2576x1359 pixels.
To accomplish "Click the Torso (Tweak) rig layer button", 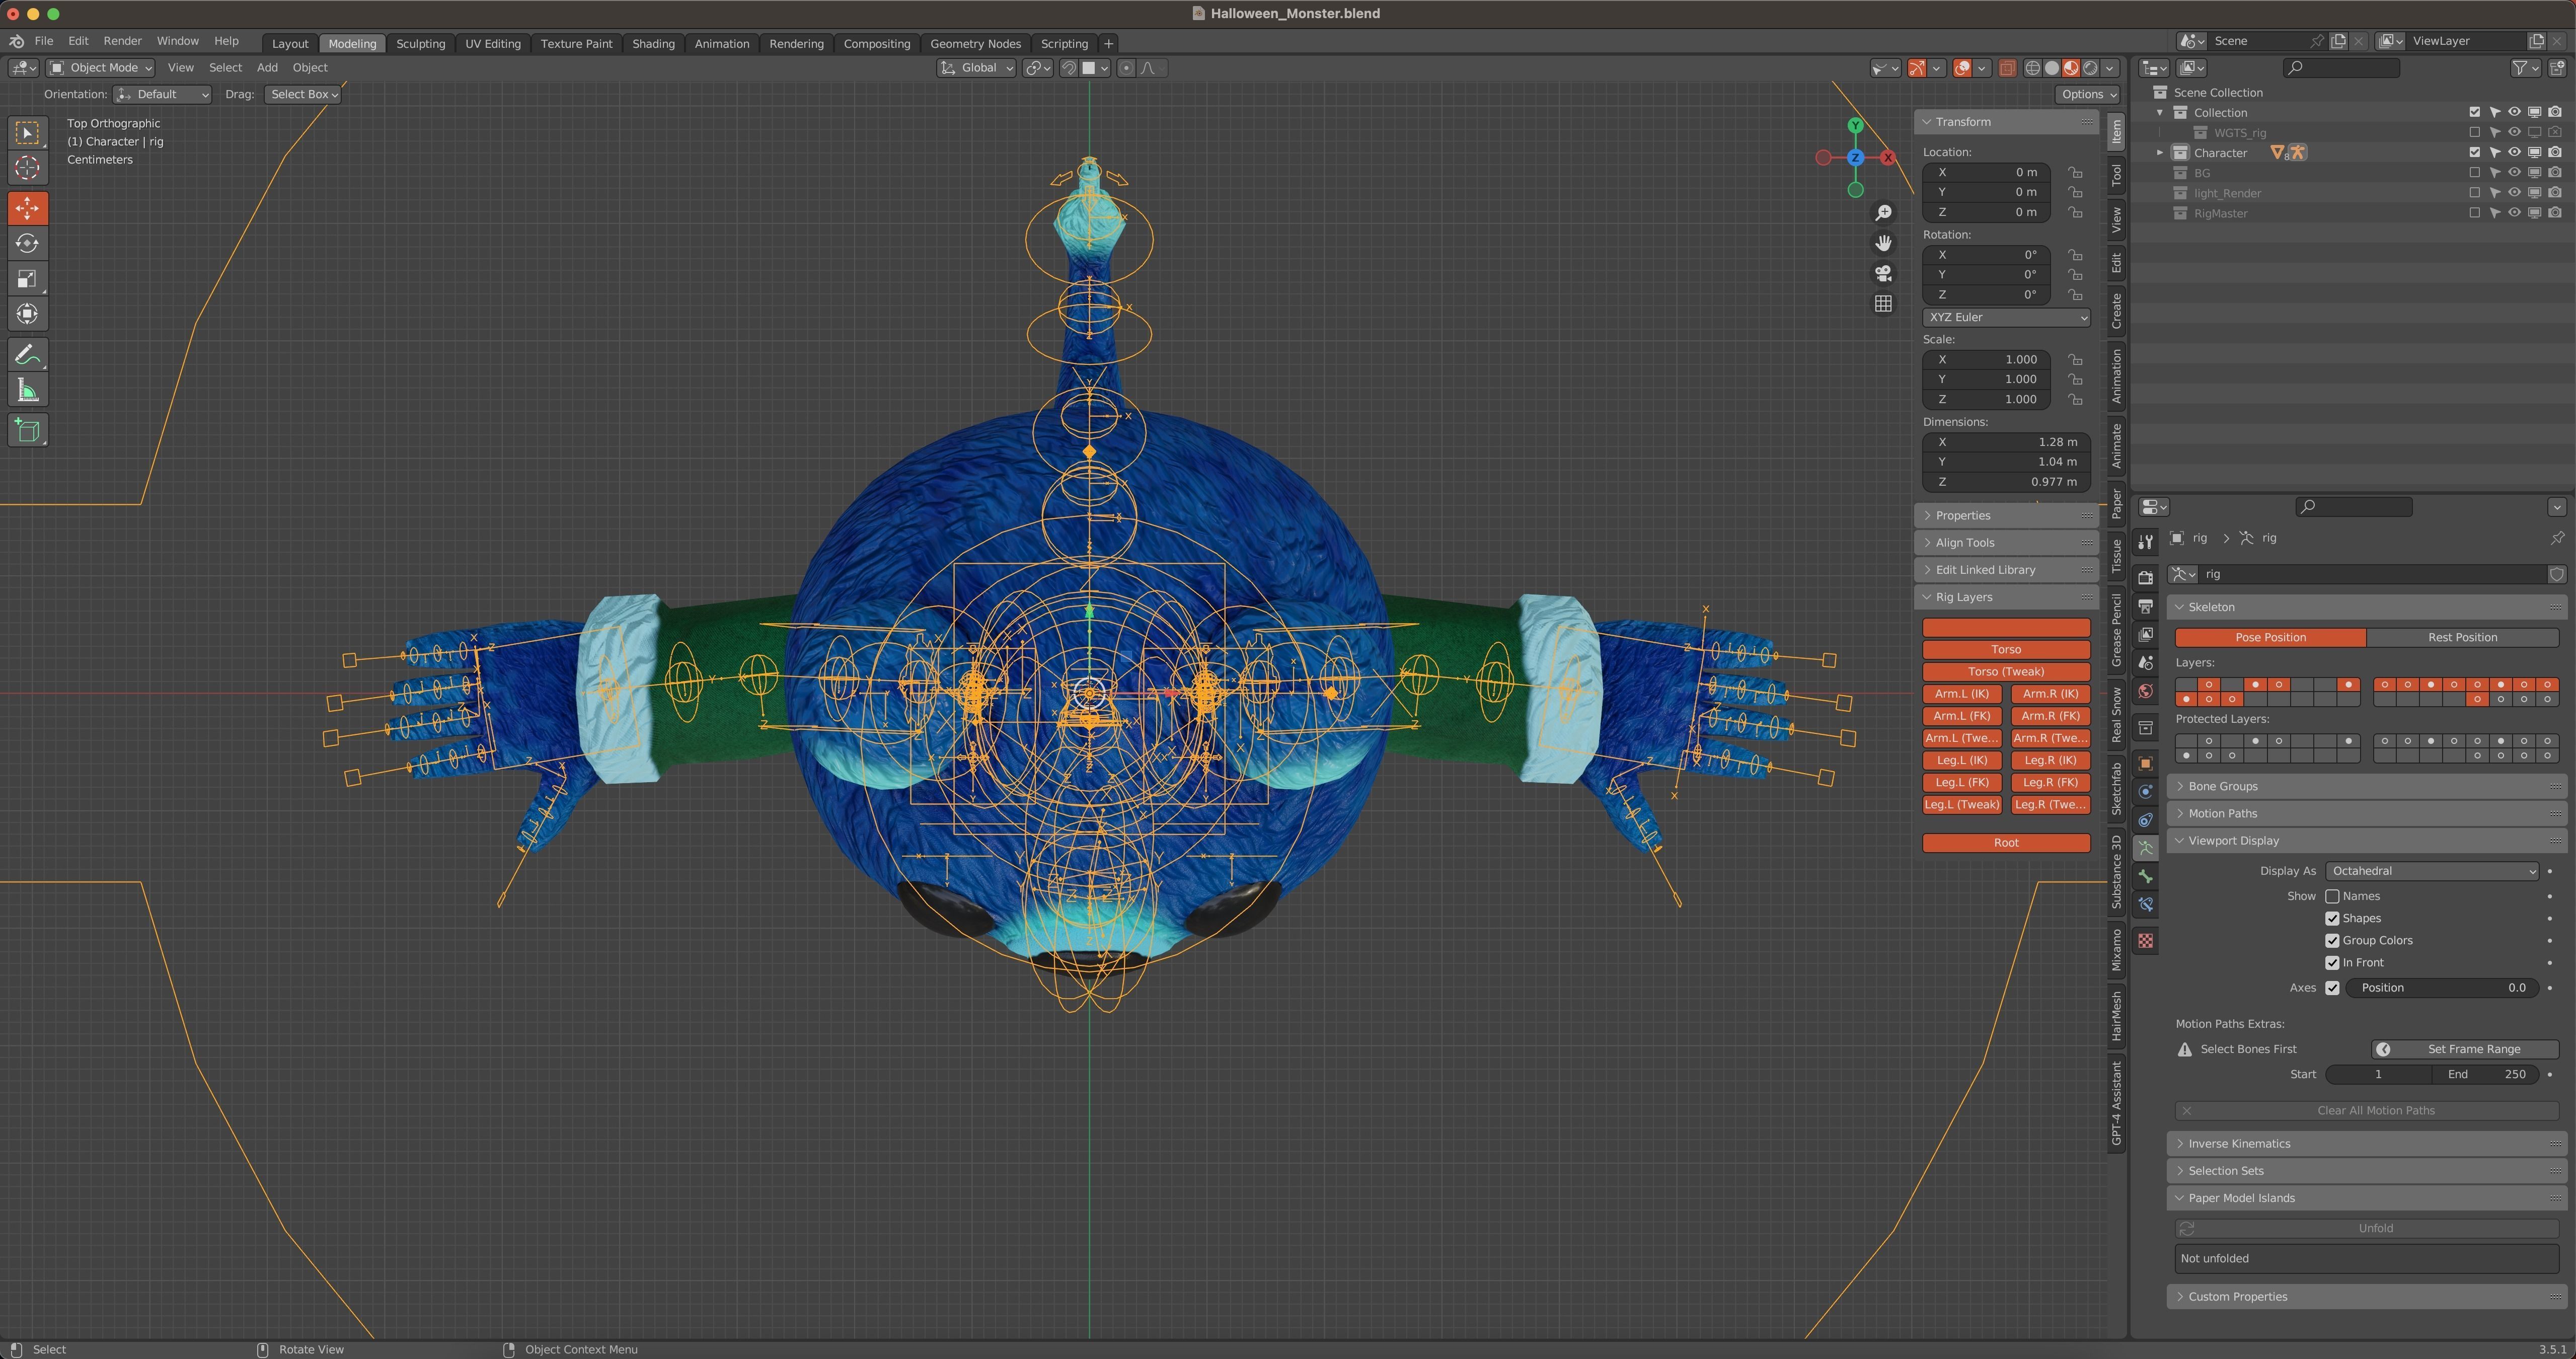I will pyautogui.click(x=2006, y=672).
